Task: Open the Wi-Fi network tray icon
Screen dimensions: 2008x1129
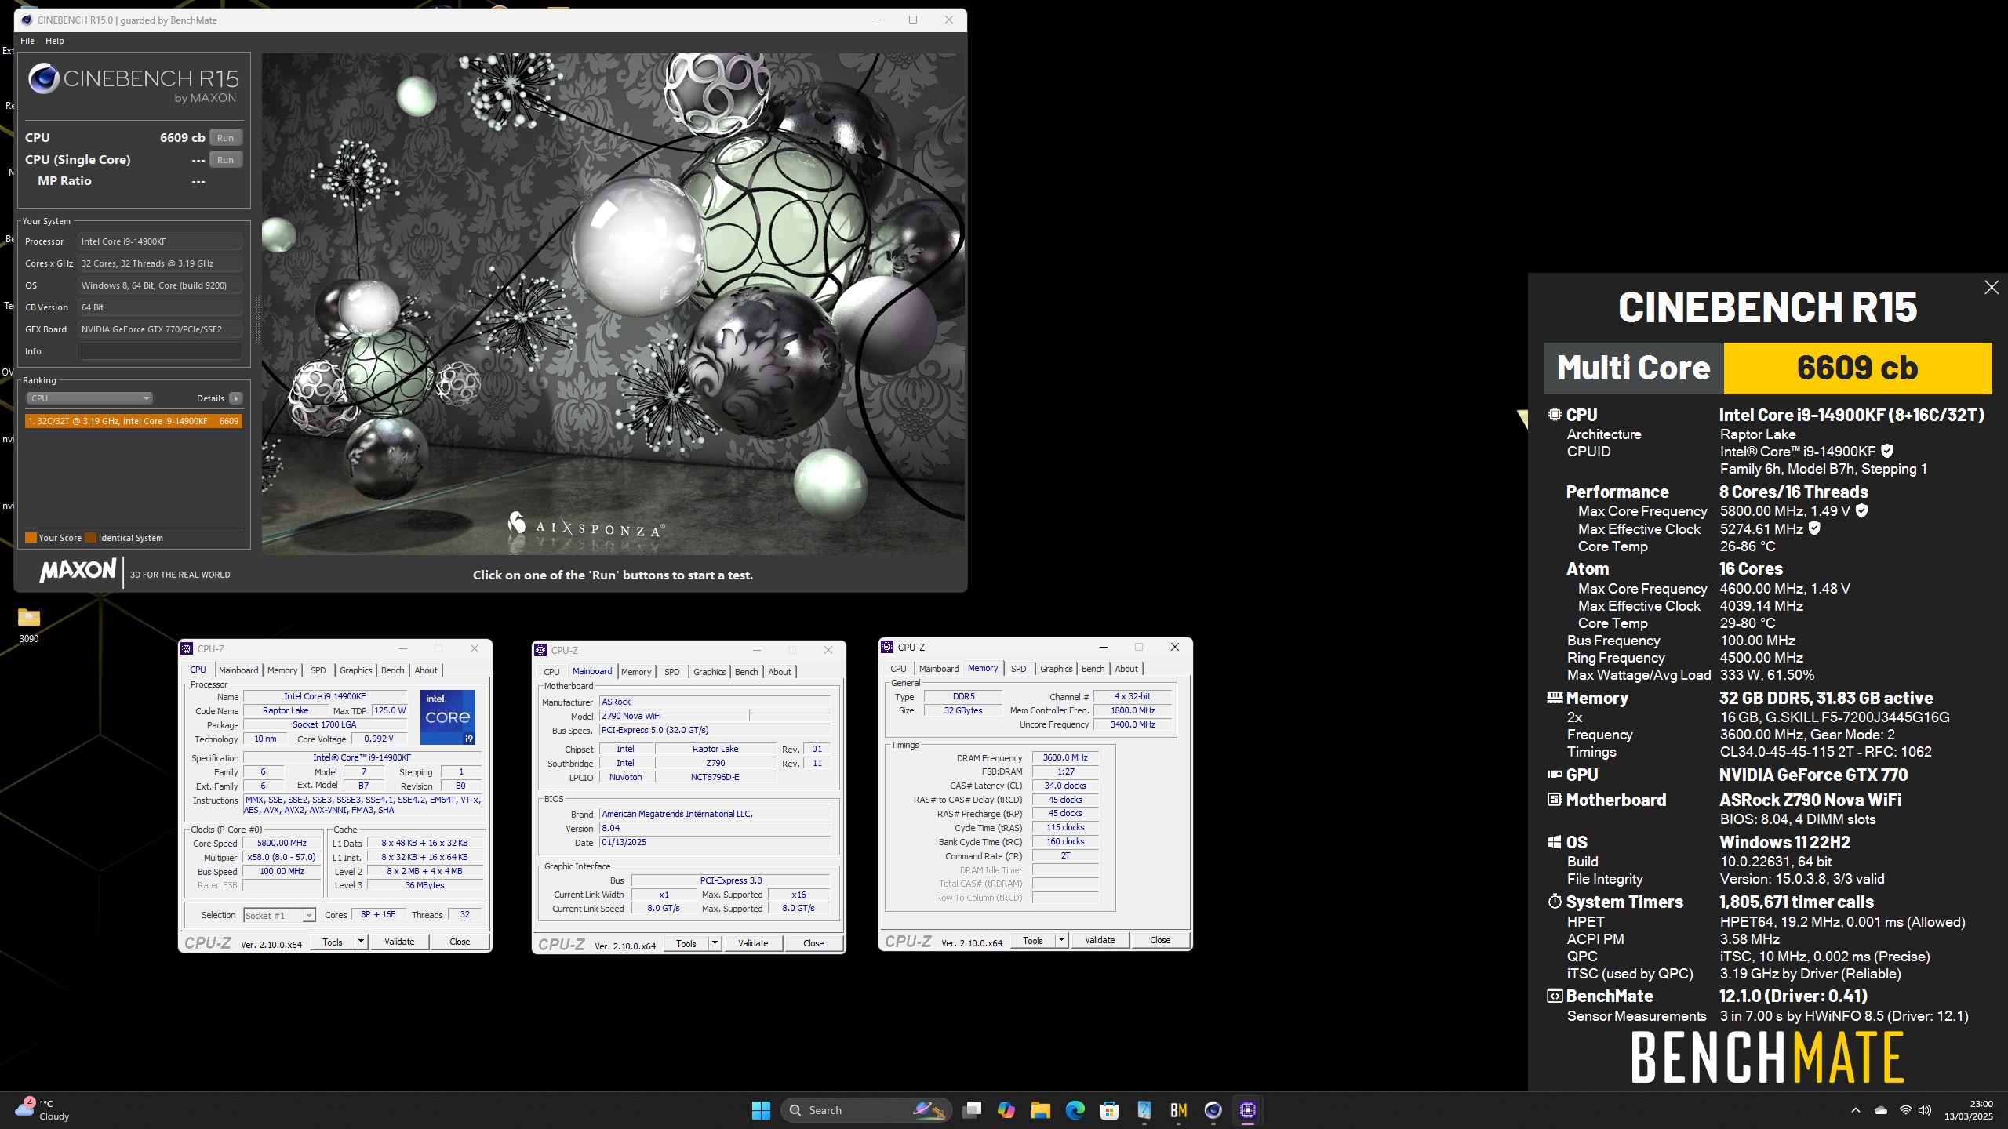Action: click(1905, 1110)
